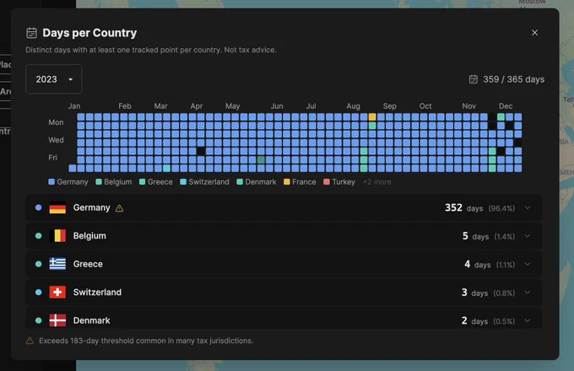Click the 'Fri' weekday label
This screenshot has height=371, width=574.
(x=52, y=158)
